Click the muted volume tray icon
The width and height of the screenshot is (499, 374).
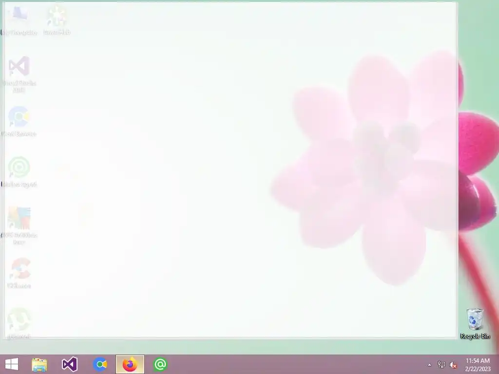pyautogui.click(x=453, y=365)
